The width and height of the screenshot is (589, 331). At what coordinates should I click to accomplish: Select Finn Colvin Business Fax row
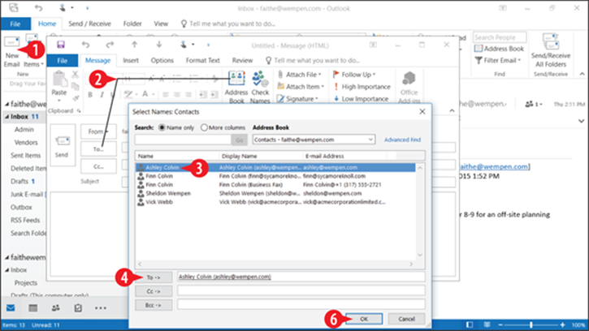click(275, 185)
